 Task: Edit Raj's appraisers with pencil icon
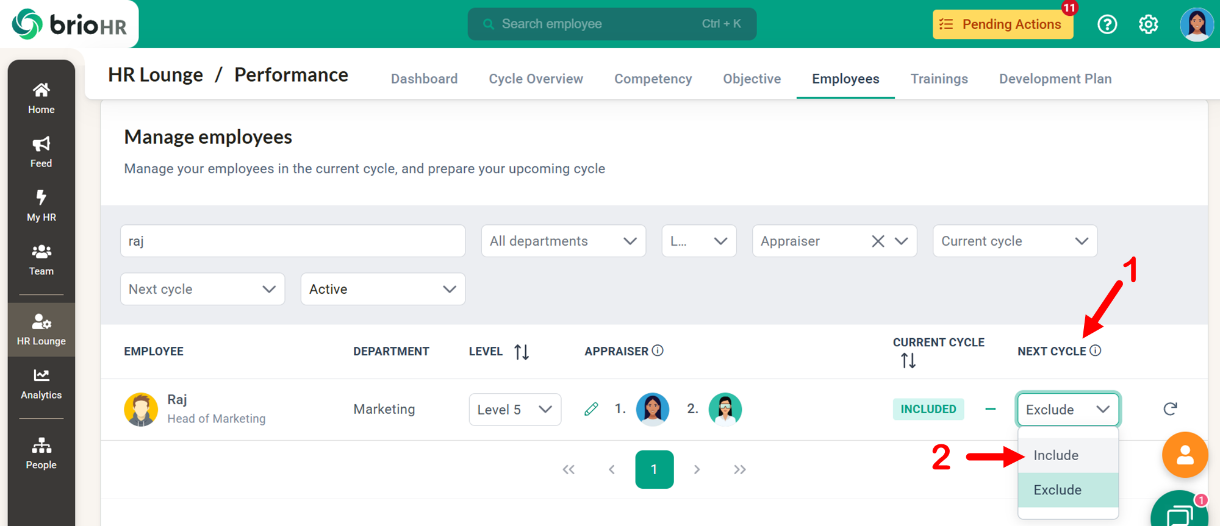pos(591,409)
